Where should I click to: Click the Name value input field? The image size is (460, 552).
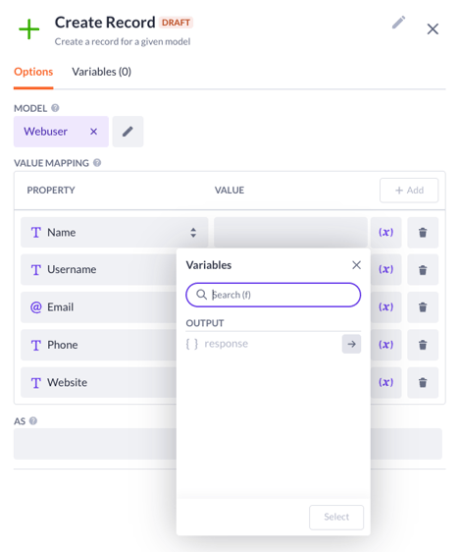click(x=290, y=233)
